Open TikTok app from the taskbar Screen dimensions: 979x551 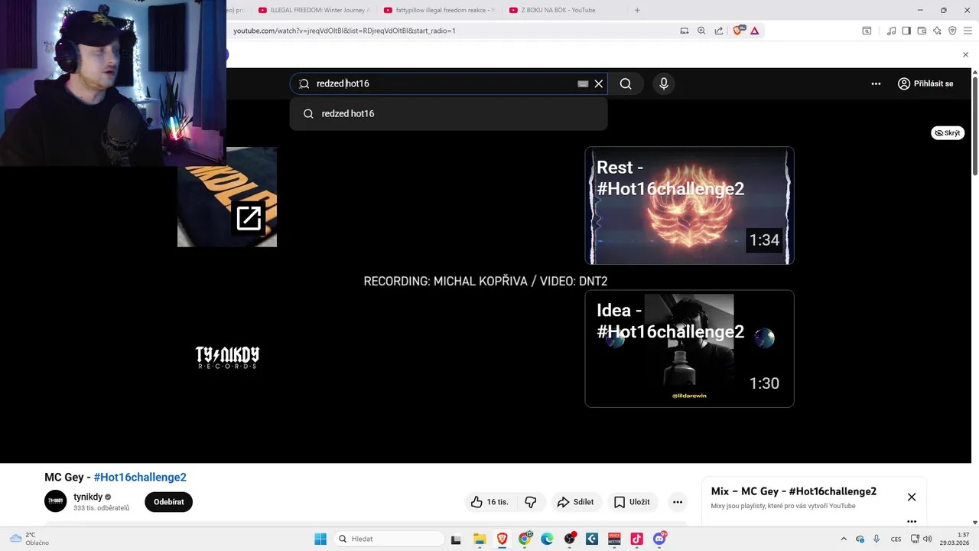tap(636, 539)
